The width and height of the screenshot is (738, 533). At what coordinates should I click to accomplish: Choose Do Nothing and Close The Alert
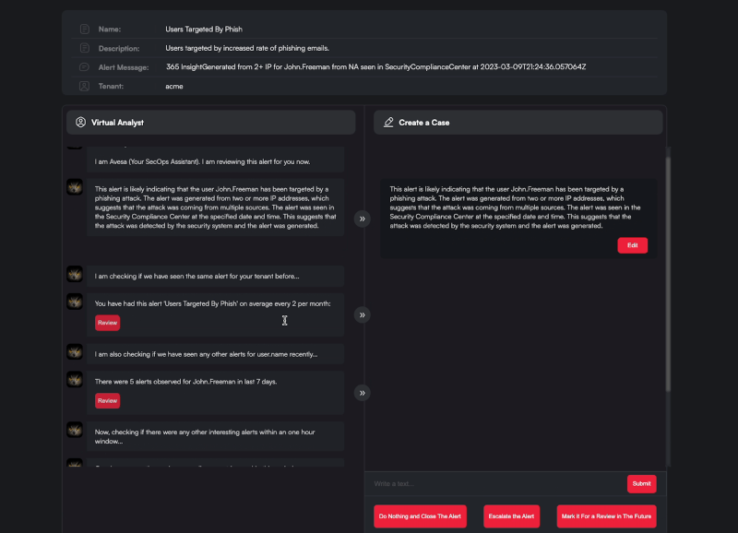tap(421, 515)
